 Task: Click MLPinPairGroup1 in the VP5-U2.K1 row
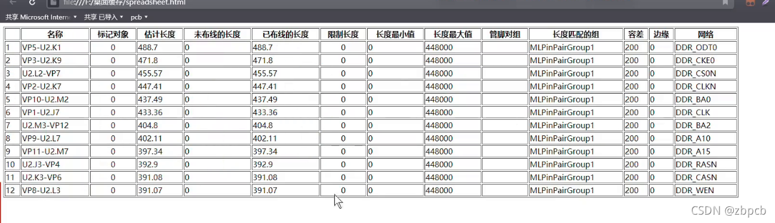coord(576,48)
